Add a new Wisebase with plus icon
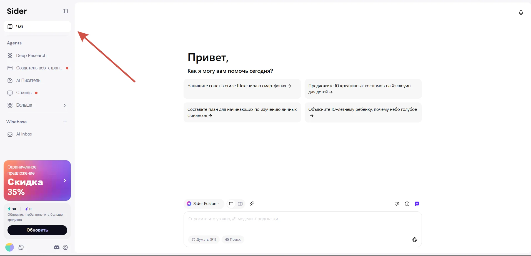This screenshot has height=256, width=531. tap(65, 122)
